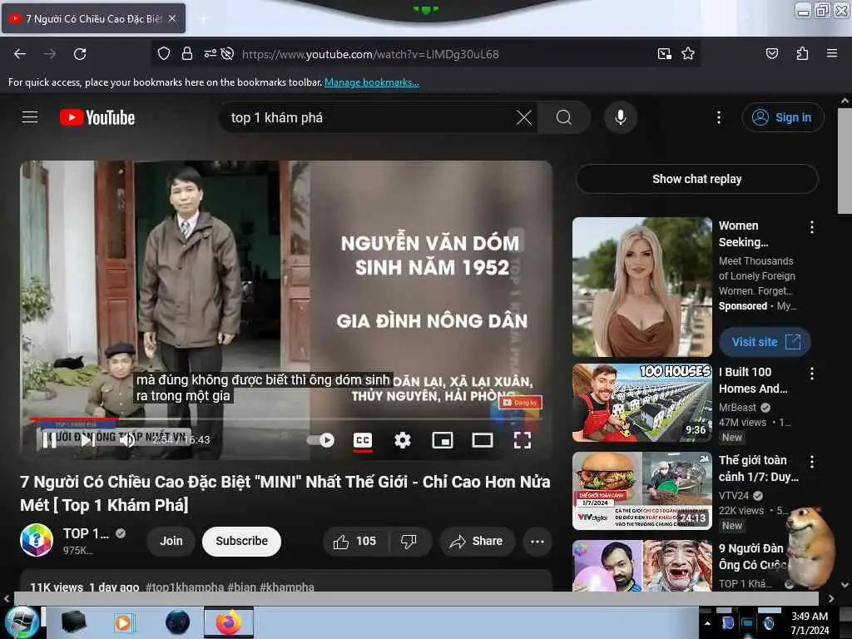The image size is (852, 639).
Task: Close the YouTube browser tab
Action: [x=172, y=18]
